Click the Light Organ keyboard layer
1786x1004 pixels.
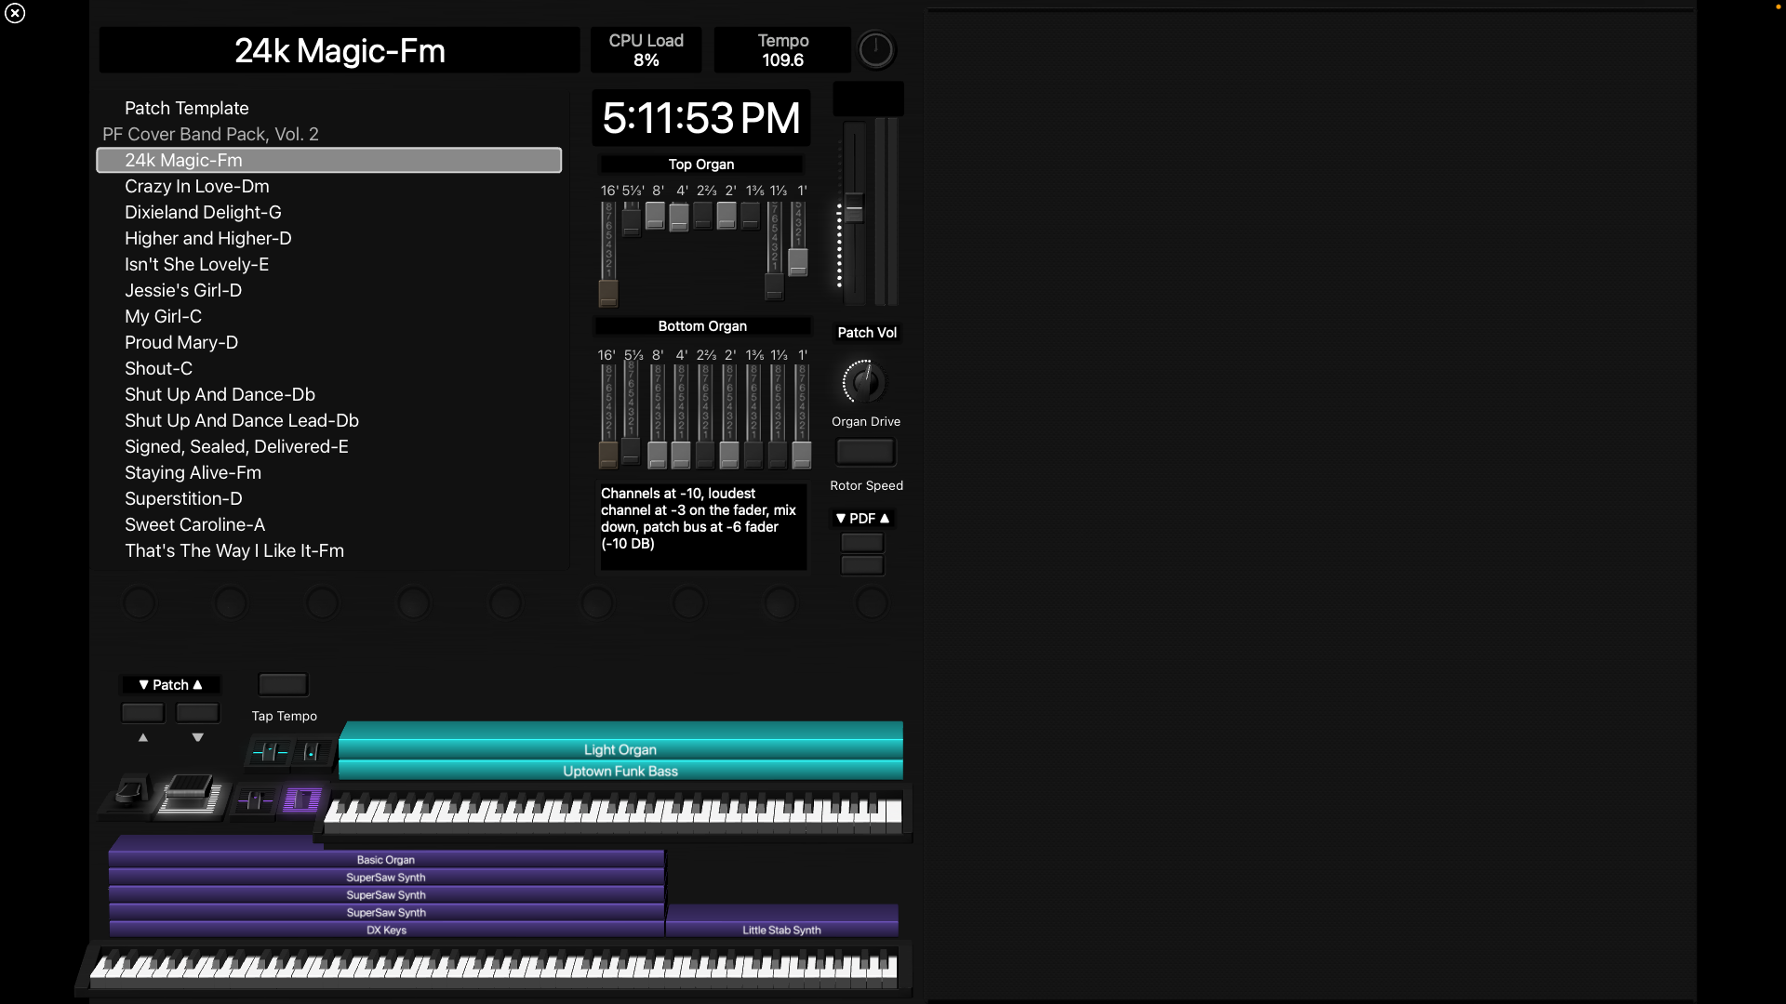click(x=620, y=749)
